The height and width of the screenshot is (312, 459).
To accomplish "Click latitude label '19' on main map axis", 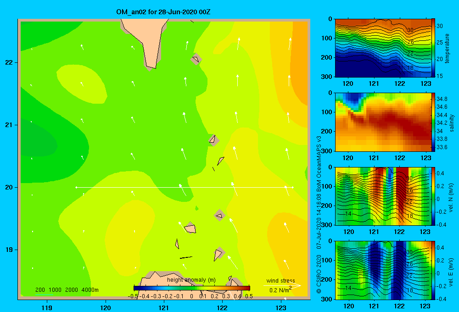I will [x=9, y=250].
